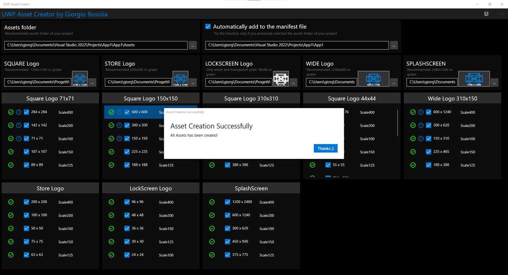Click the R icon in Wide Logo 300 x 620 row

pyautogui.click(x=421, y=125)
